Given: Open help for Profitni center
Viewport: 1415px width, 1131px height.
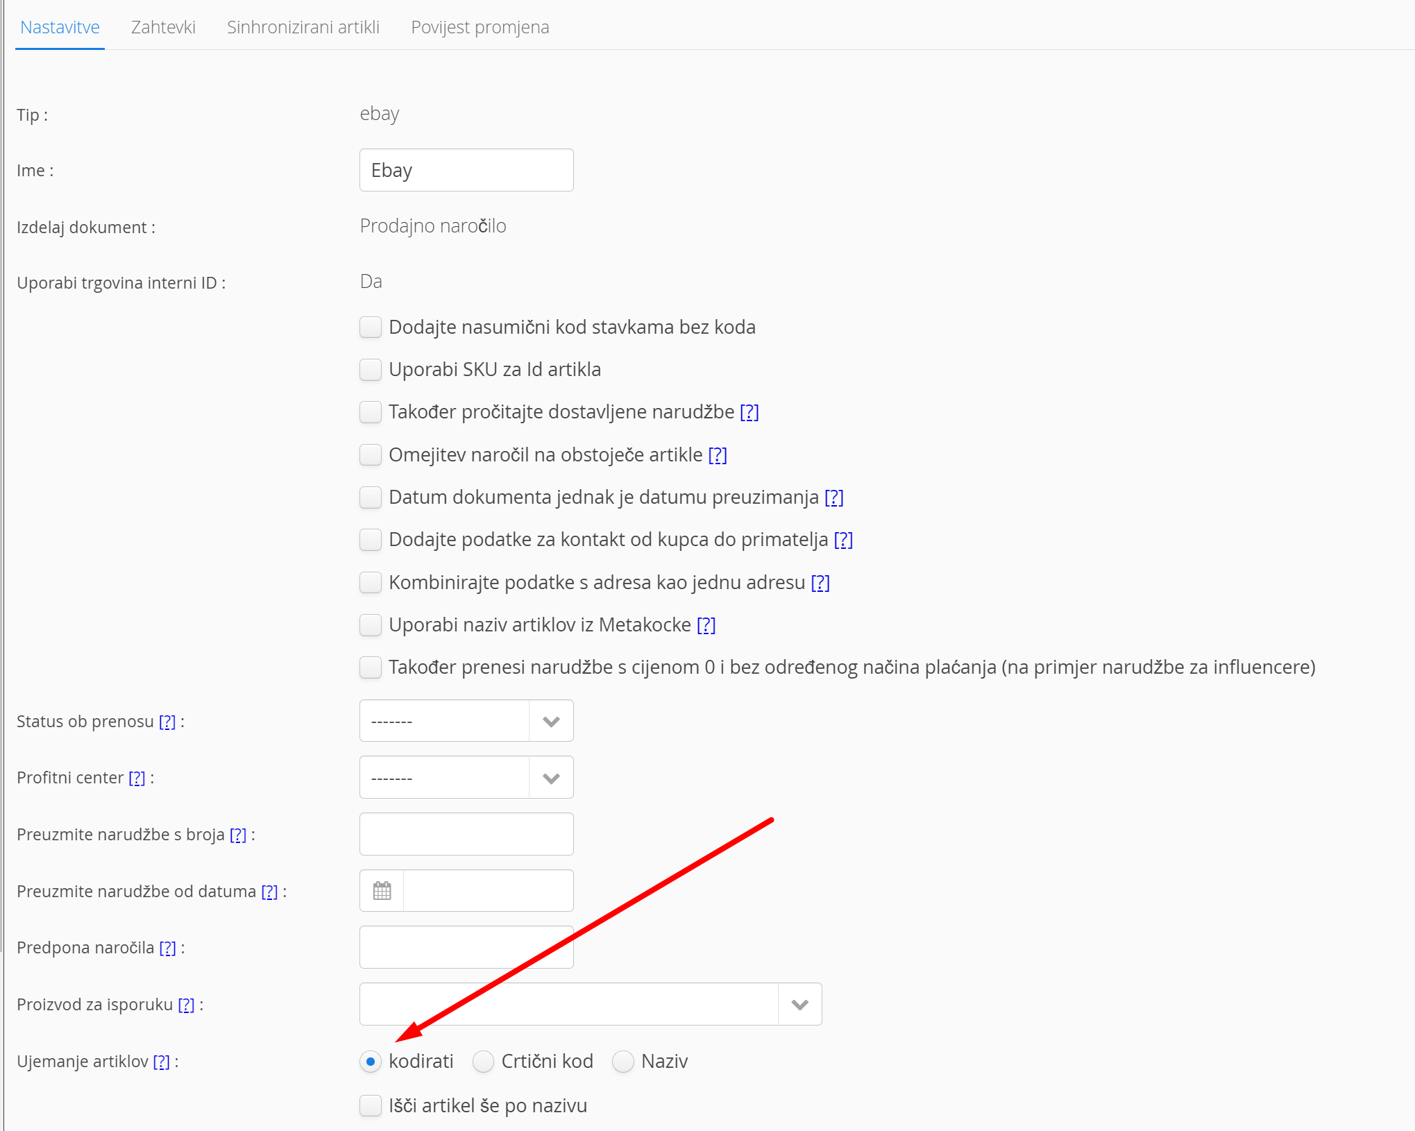Looking at the screenshot, I should tap(137, 778).
